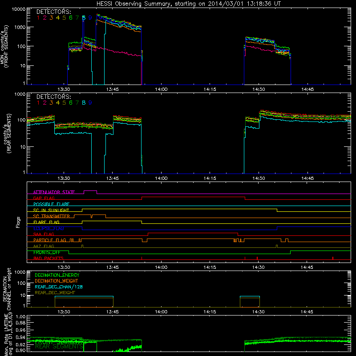Select detector 3 in rear segments legend
356x356 pixels.
click(51, 103)
